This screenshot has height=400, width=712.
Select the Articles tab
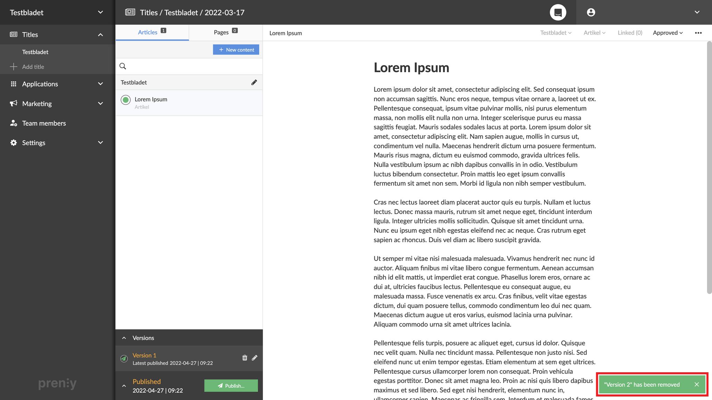pyautogui.click(x=152, y=32)
